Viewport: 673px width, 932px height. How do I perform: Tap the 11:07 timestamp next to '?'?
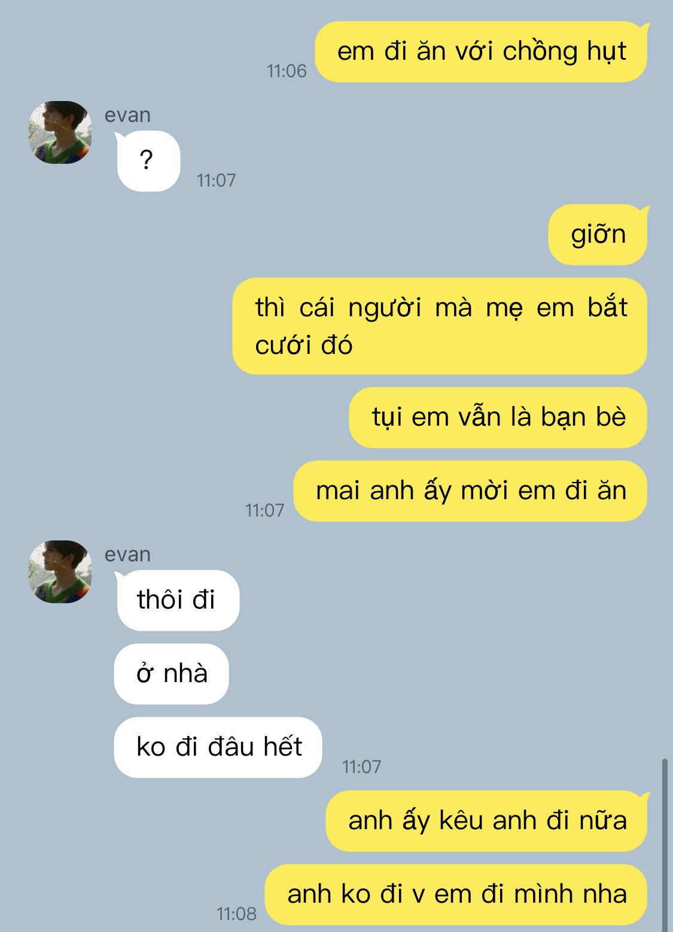tap(217, 180)
